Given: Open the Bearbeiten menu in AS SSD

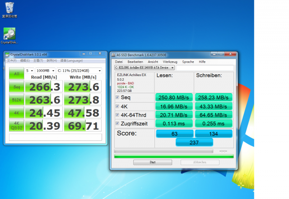Looking at the screenshot, I should pos(135,62).
